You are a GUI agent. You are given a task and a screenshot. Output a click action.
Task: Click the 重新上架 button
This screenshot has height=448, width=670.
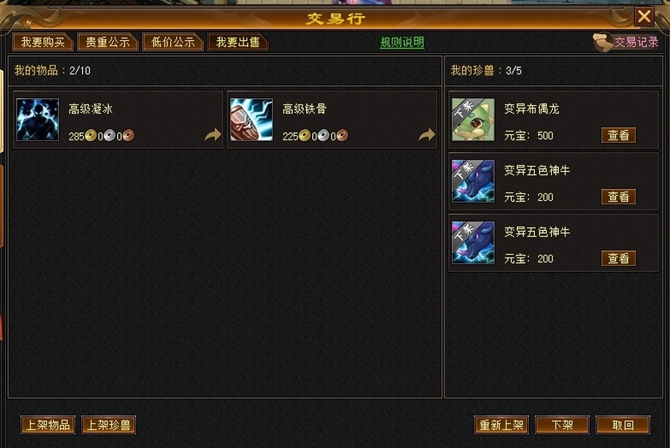coord(501,425)
